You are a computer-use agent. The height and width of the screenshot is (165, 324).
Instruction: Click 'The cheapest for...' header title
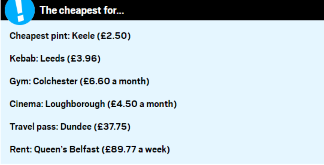click(82, 10)
